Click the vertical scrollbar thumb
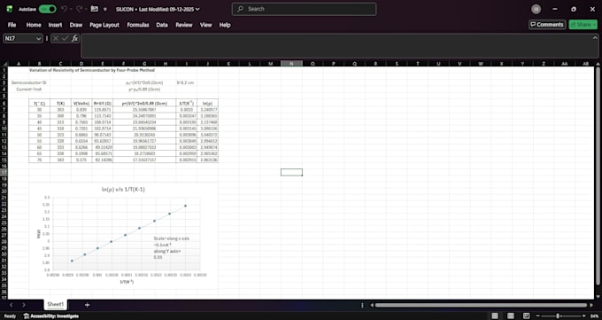Screen dimensions: 602x320 click(598, 176)
